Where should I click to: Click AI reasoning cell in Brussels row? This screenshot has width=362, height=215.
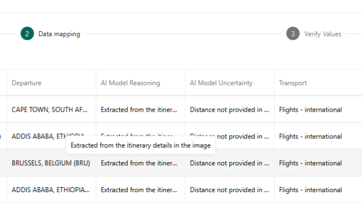pos(140,163)
